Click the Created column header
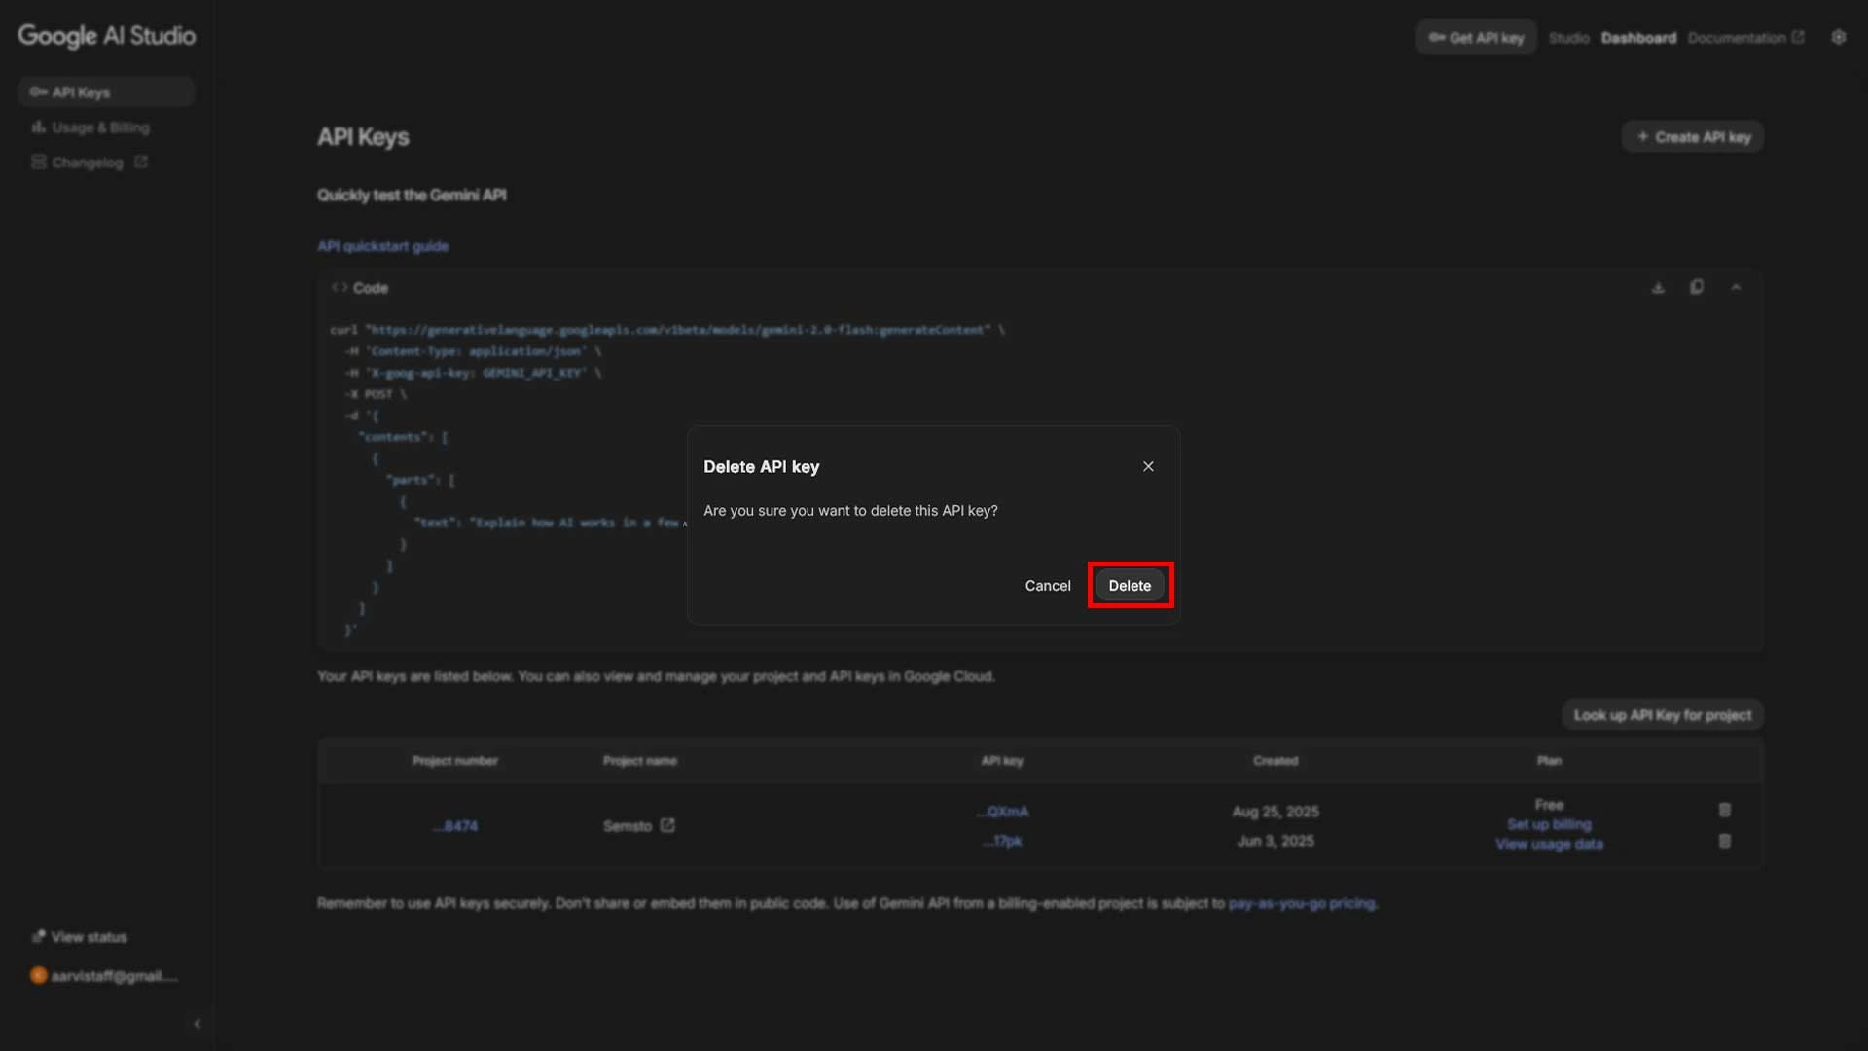This screenshot has height=1051, width=1868. click(1275, 760)
